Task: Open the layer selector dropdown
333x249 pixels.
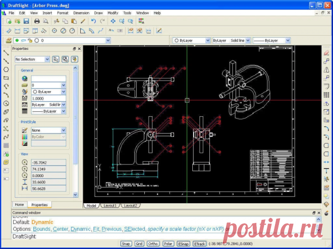Action: click(x=108, y=40)
